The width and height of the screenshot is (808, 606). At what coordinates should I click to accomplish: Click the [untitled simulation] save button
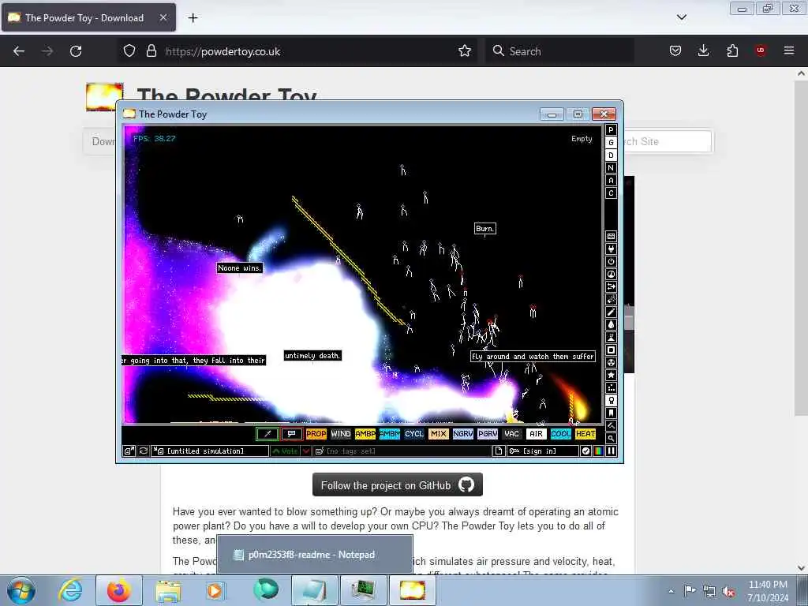click(210, 451)
